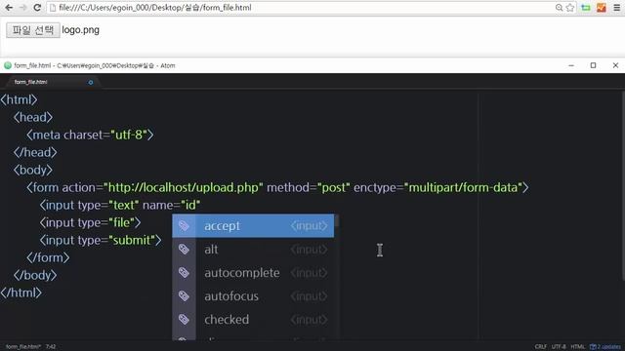The width and height of the screenshot is (625, 351).
Task: Open the browser hamburger menu
Action: point(616,8)
